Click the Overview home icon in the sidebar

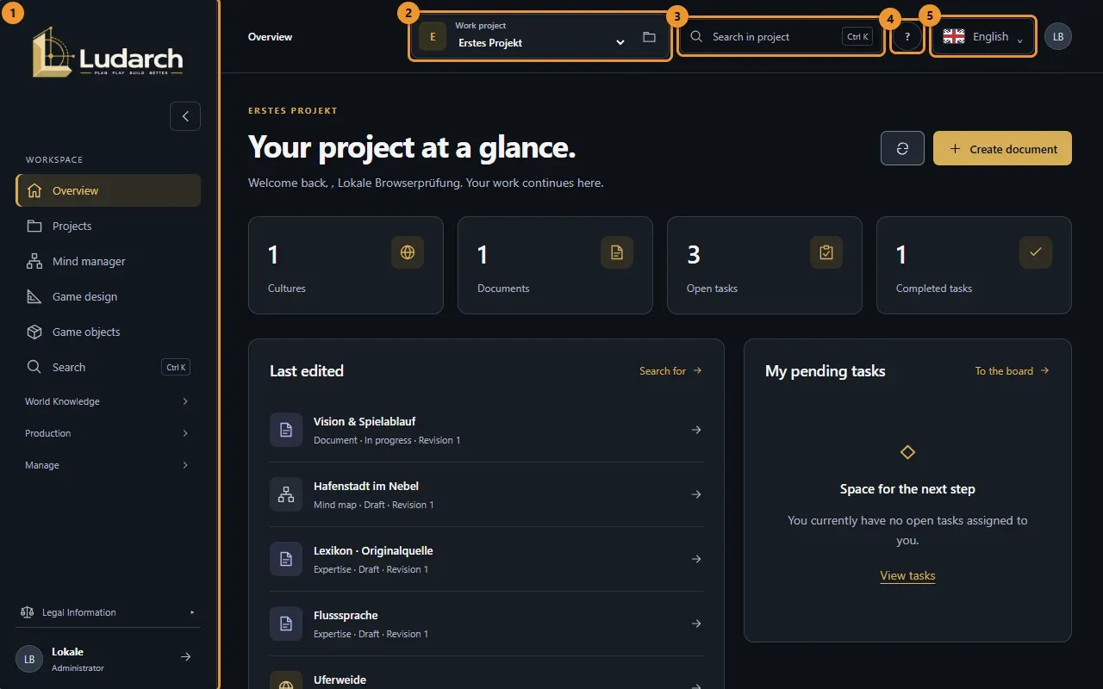click(x=34, y=190)
